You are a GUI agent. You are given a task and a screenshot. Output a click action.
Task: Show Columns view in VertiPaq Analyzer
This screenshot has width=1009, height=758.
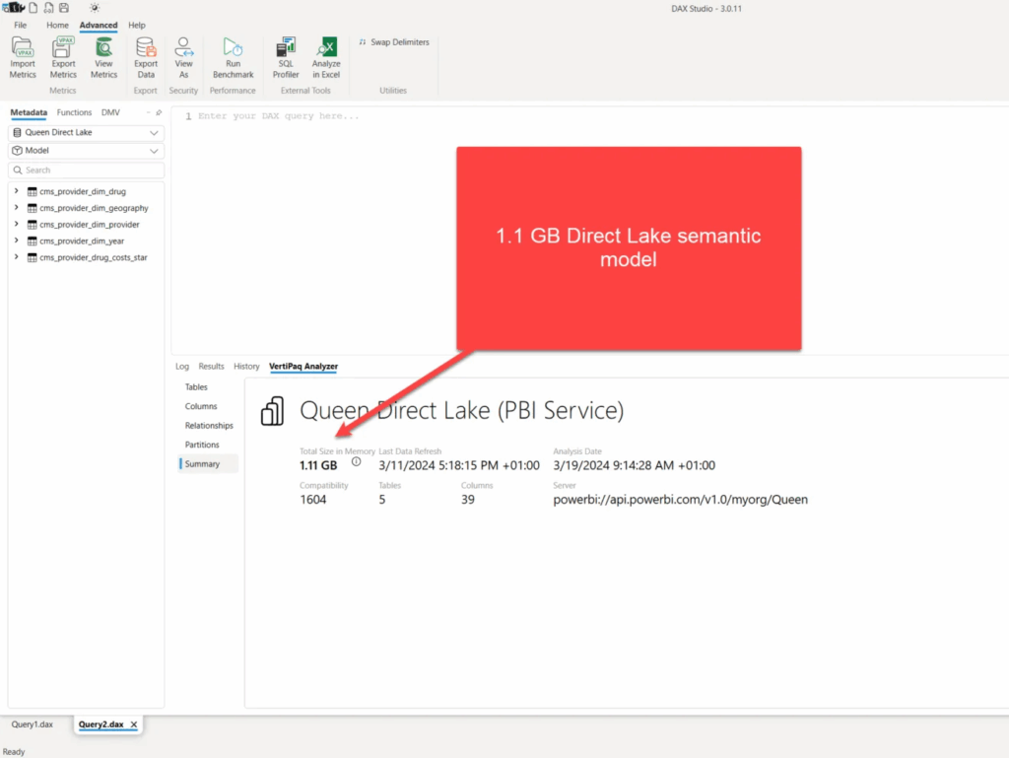201,406
